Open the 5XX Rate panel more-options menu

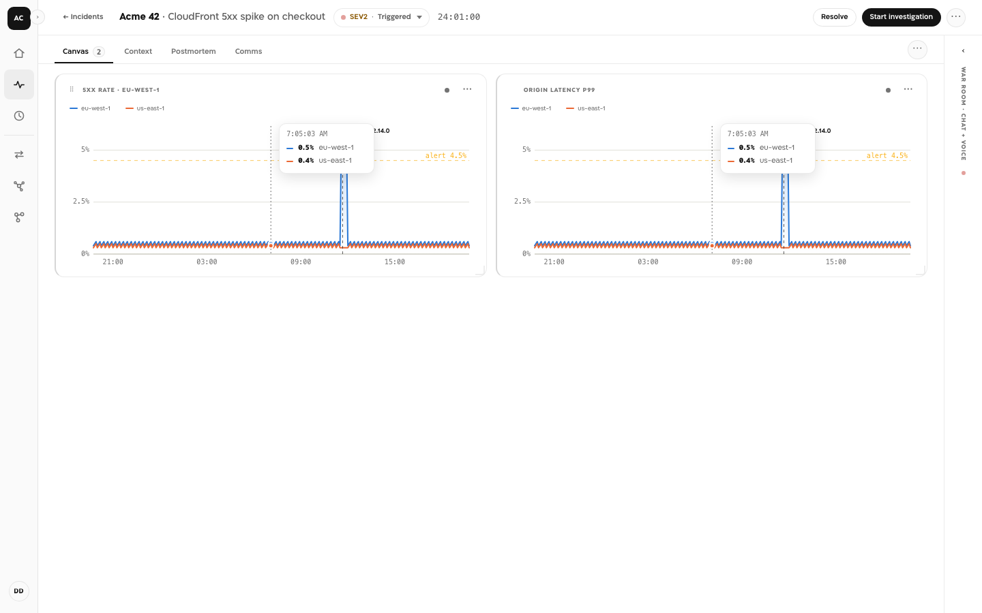(x=467, y=89)
